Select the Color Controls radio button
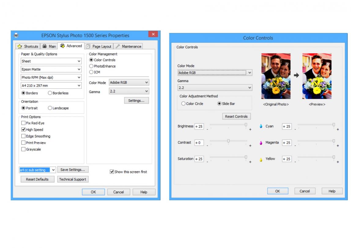Image resolution: width=351 pixels, height=248 pixels. [91, 60]
